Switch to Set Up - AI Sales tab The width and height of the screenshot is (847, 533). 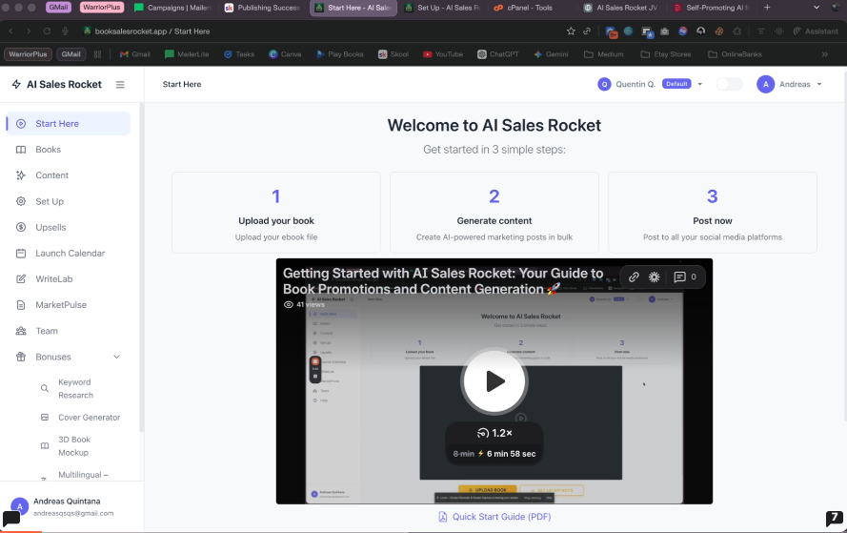tap(443, 8)
